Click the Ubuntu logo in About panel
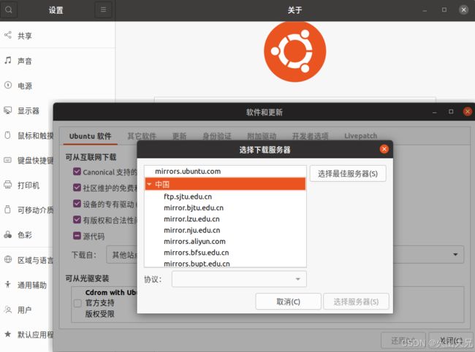 294,51
